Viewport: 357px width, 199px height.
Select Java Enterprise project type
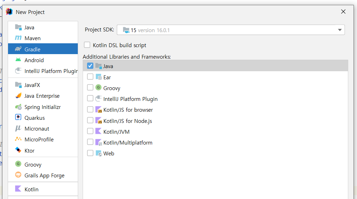point(43,96)
